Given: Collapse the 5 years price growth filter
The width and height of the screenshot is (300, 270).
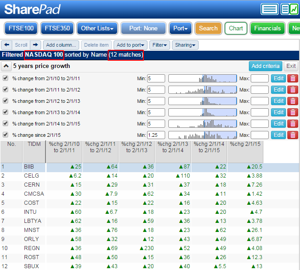Looking at the screenshot, I should [6, 66].
